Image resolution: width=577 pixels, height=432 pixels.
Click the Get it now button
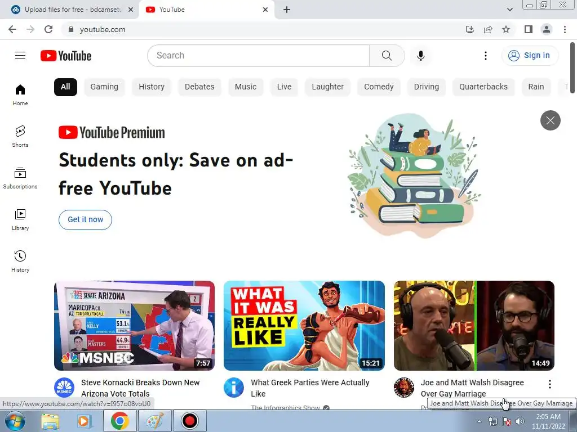click(x=85, y=220)
